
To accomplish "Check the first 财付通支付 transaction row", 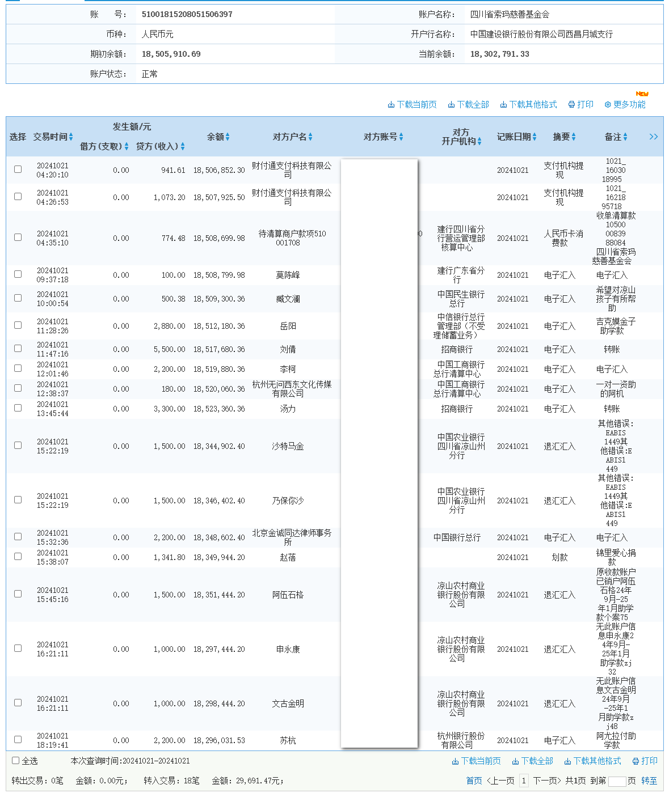I will click(x=18, y=169).
